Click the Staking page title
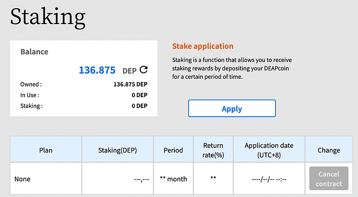This screenshot has width=358, height=197. click(48, 17)
